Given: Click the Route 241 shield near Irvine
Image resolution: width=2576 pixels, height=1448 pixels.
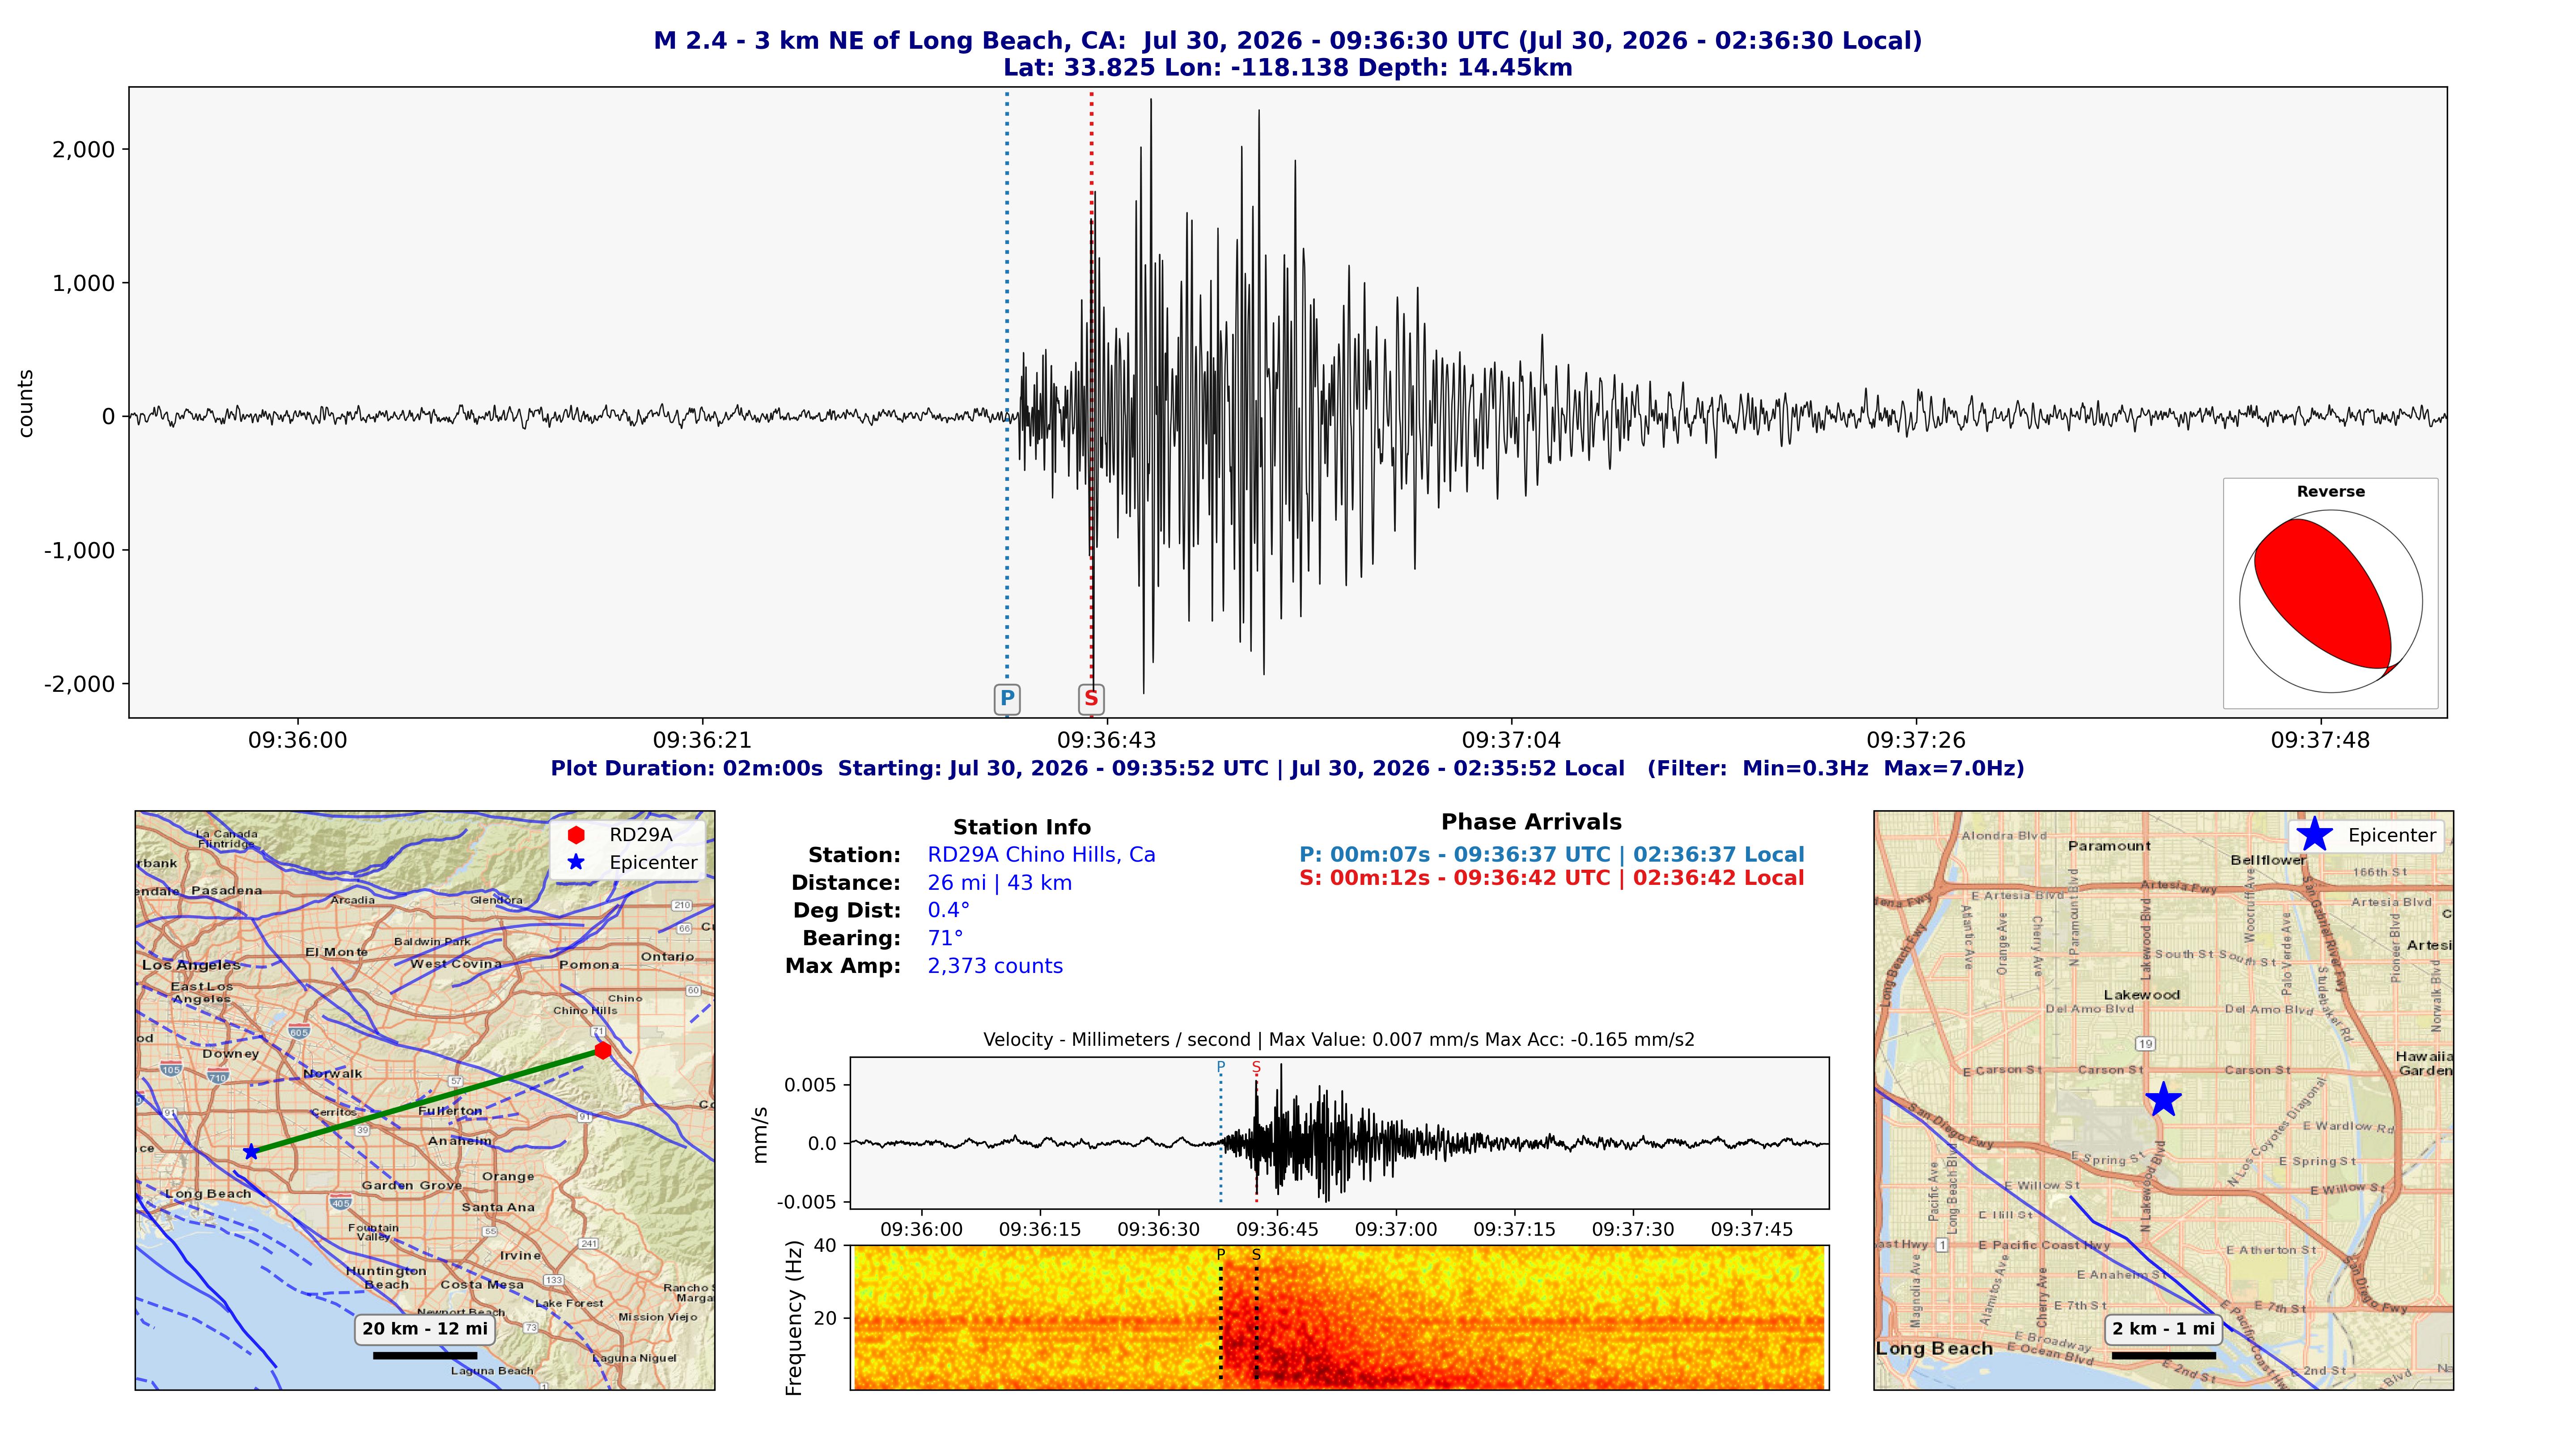Looking at the screenshot, I should click(589, 1244).
